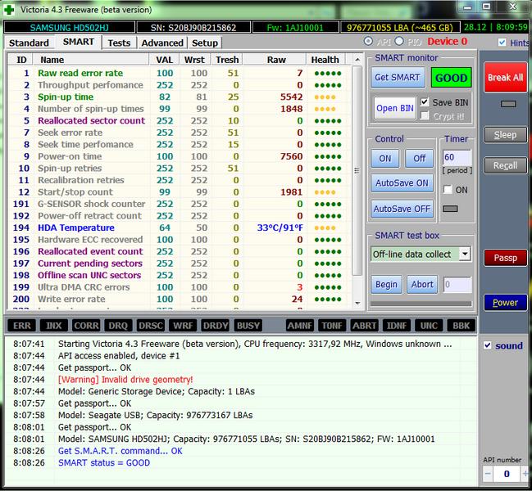
Task: Click the WRF status indicator
Action: [183, 326]
